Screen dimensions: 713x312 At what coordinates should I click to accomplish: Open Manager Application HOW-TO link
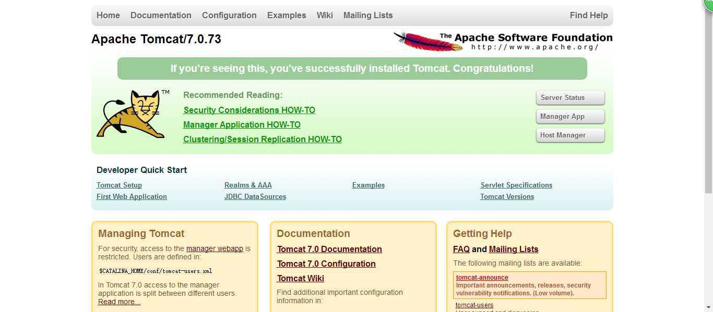[242, 124]
